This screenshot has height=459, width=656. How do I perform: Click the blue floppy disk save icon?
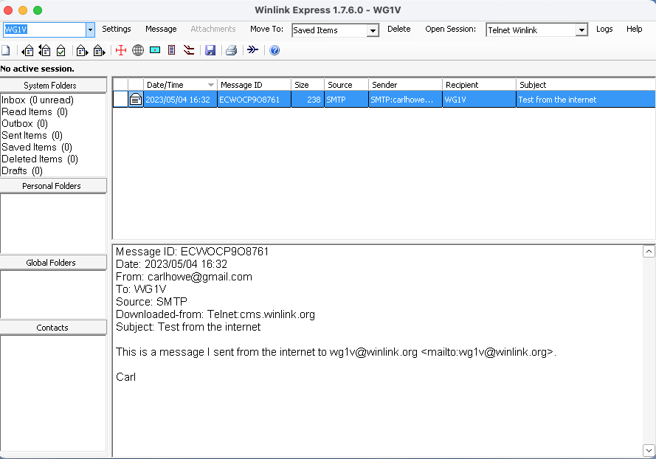[210, 51]
